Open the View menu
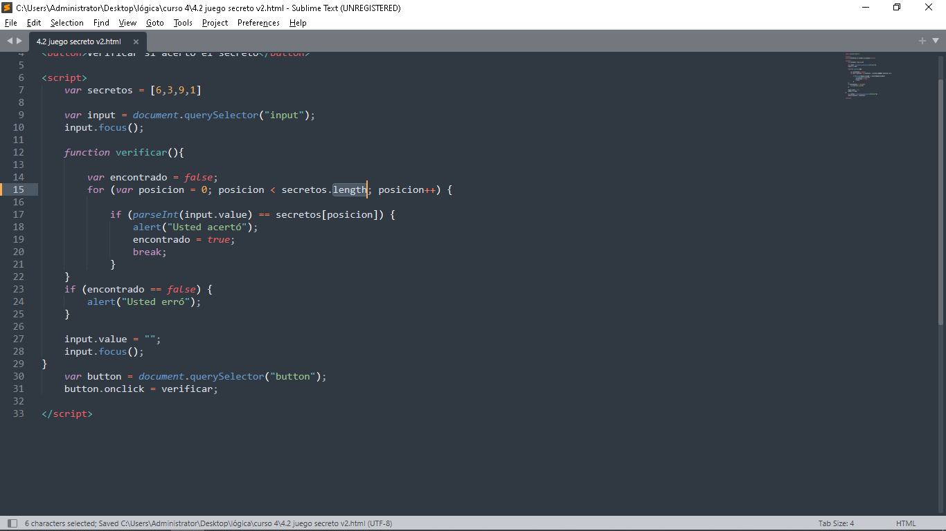 (128, 23)
